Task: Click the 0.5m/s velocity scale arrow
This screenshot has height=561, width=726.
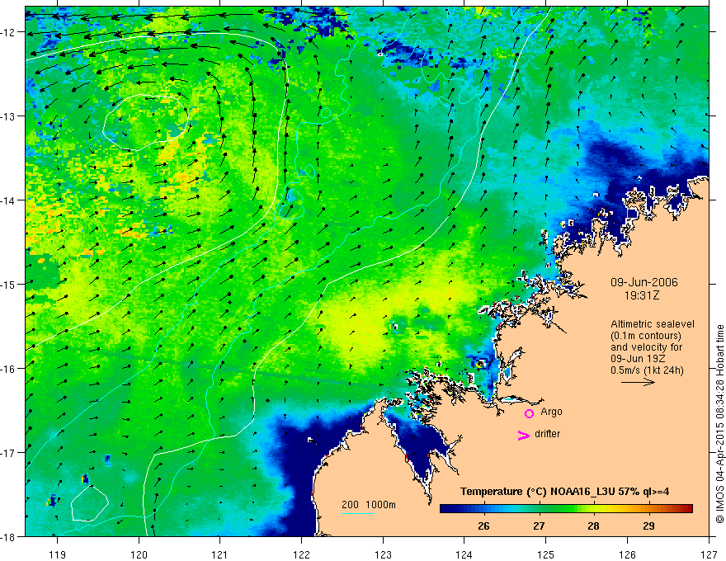Action: (638, 382)
